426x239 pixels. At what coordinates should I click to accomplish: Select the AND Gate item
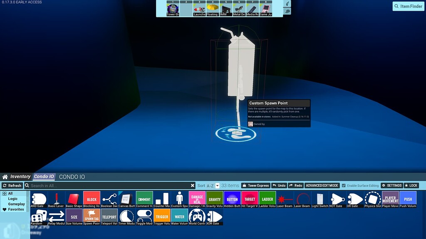39,199
